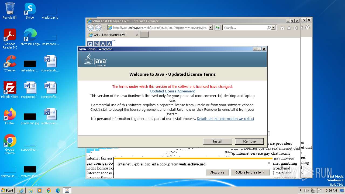Open Chrome from the taskbar

tap(49, 190)
